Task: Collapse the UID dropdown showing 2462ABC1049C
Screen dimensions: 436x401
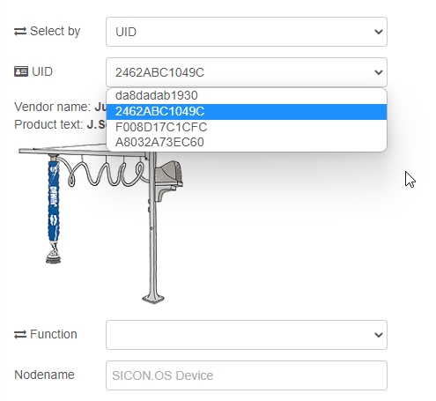Action: coord(247,72)
